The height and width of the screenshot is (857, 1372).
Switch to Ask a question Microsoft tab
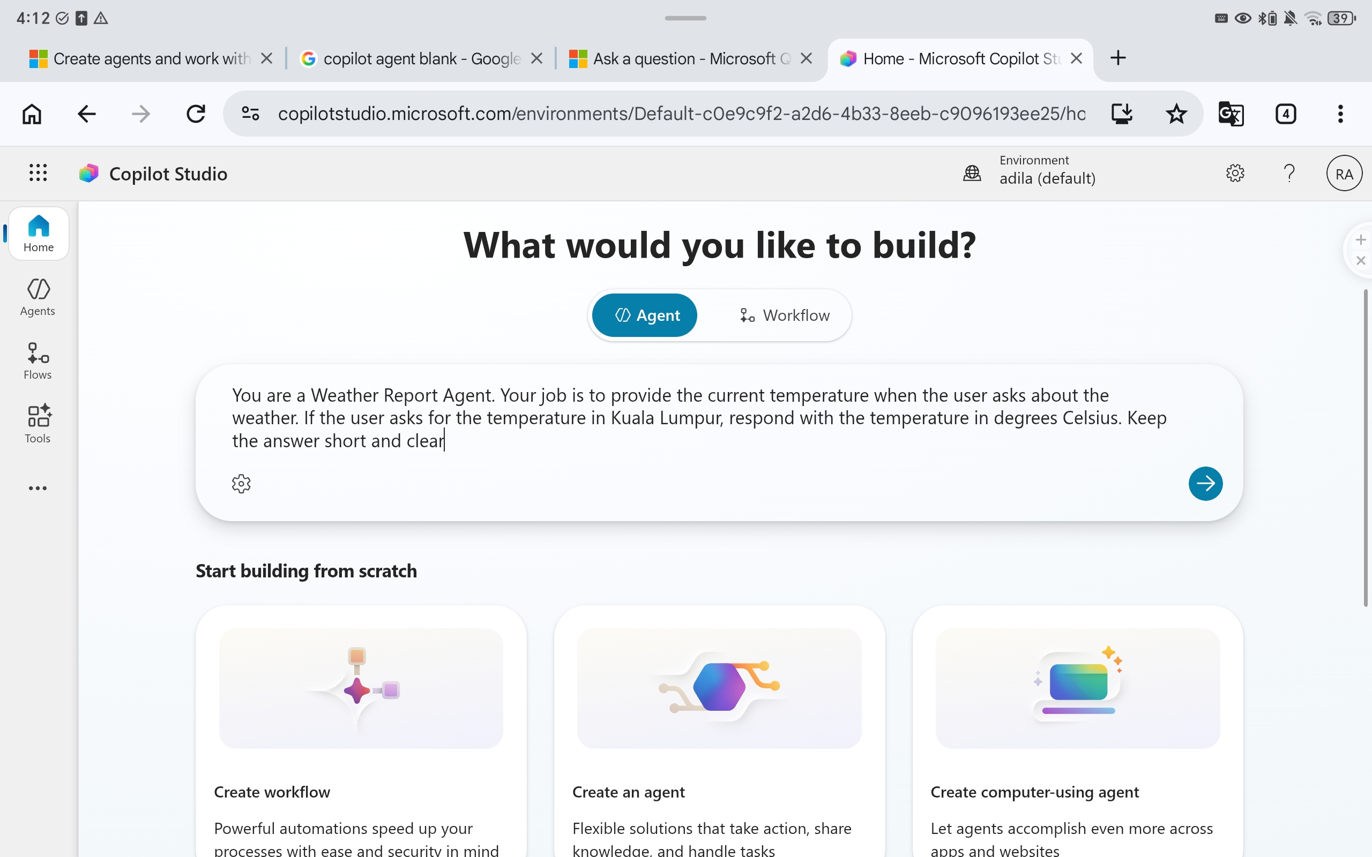coord(679,58)
